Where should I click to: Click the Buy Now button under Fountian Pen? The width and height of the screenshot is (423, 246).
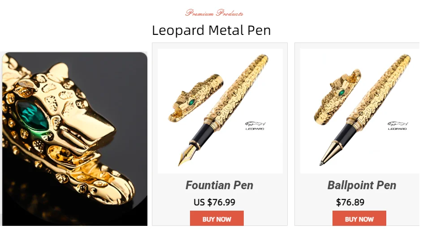tap(216, 218)
